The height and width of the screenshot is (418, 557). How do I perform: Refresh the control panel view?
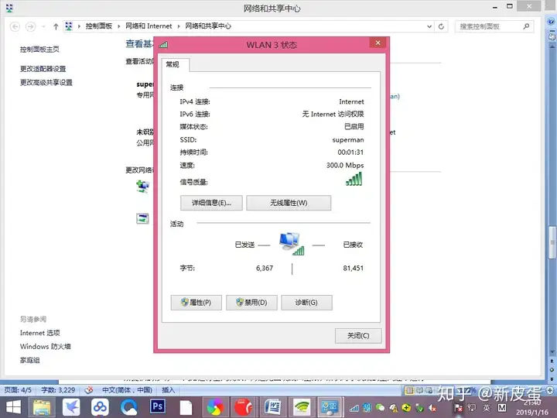[x=441, y=26]
